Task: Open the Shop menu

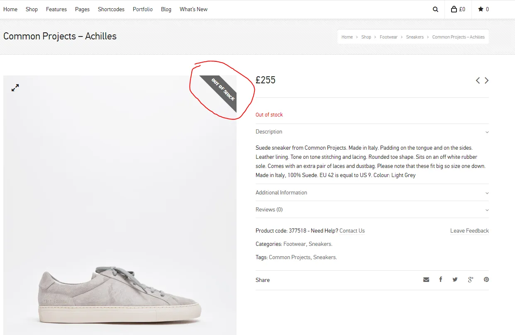Action: coord(32,9)
